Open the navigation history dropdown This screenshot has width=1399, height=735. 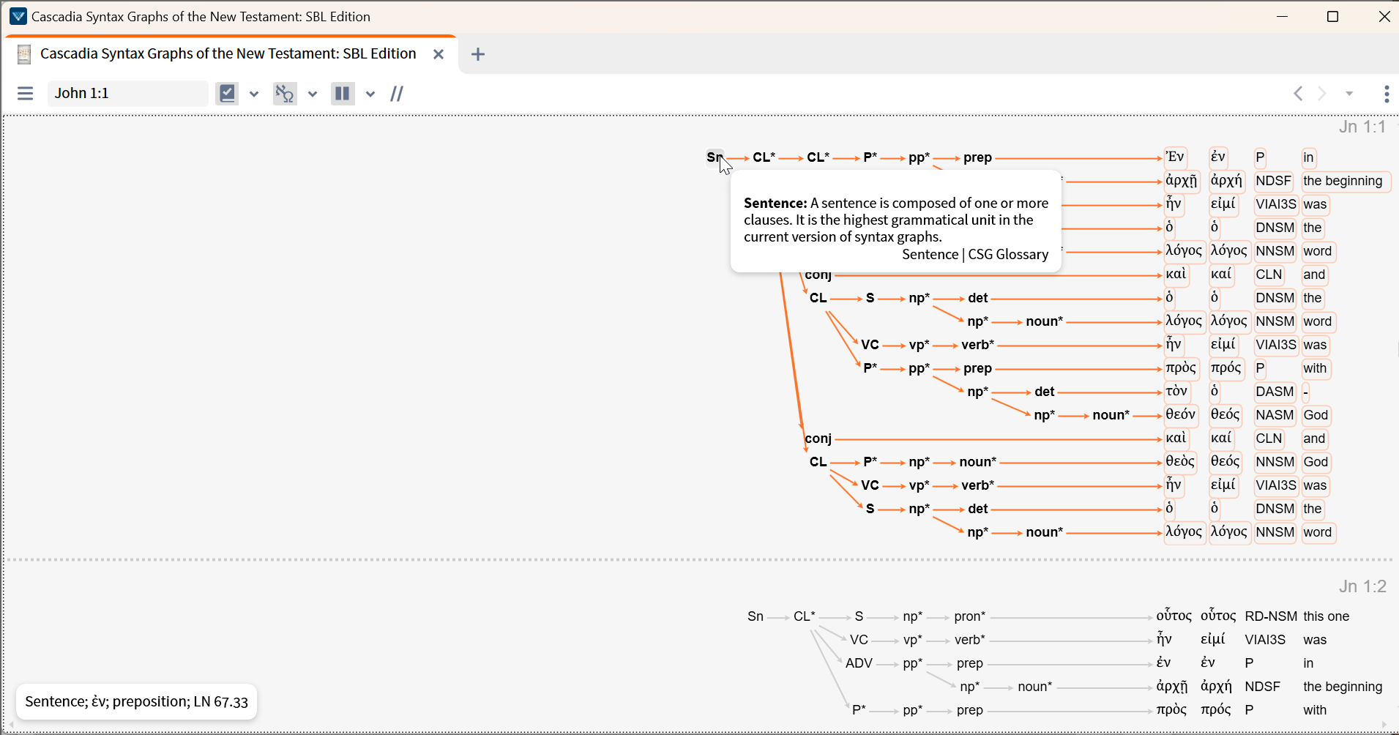pyautogui.click(x=1349, y=94)
